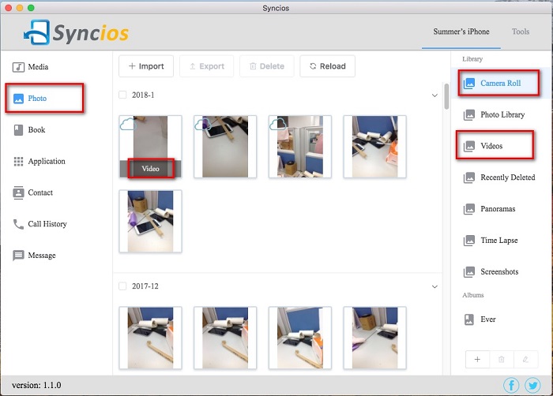Click the Ever album icon
Image resolution: width=553 pixels, height=396 pixels.
tap(469, 319)
